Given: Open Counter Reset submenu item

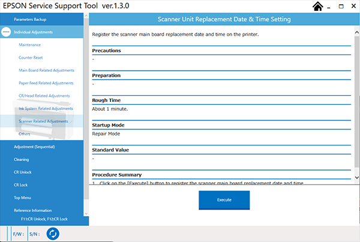Looking at the screenshot, I should 31,58.
